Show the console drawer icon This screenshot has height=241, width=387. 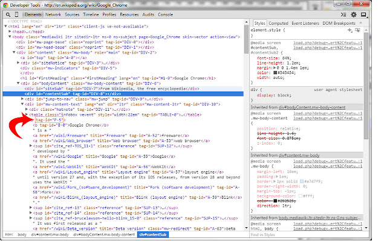(x=343, y=14)
